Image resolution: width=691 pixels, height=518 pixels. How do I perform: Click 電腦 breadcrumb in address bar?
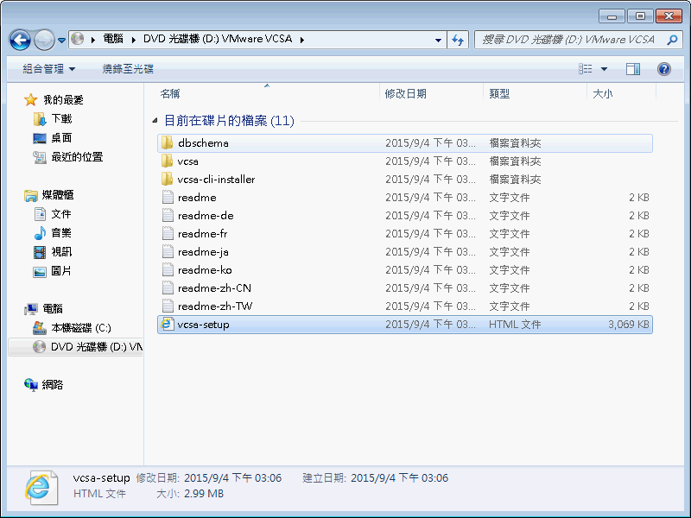[x=113, y=39]
